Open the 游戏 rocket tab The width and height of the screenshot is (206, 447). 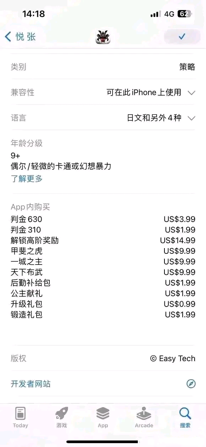tap(61, 418)
